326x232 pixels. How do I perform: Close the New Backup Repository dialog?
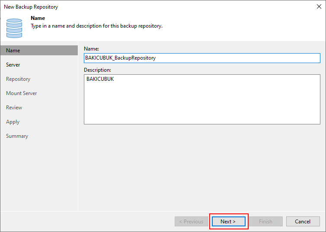point(319,7)
